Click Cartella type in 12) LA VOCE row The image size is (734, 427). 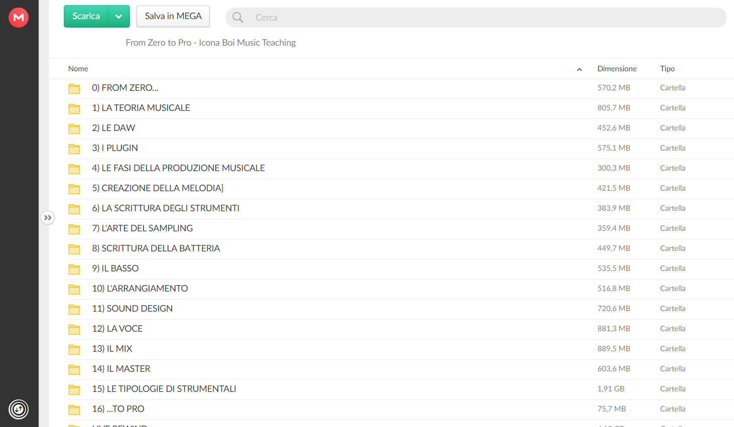coord(672,329)
